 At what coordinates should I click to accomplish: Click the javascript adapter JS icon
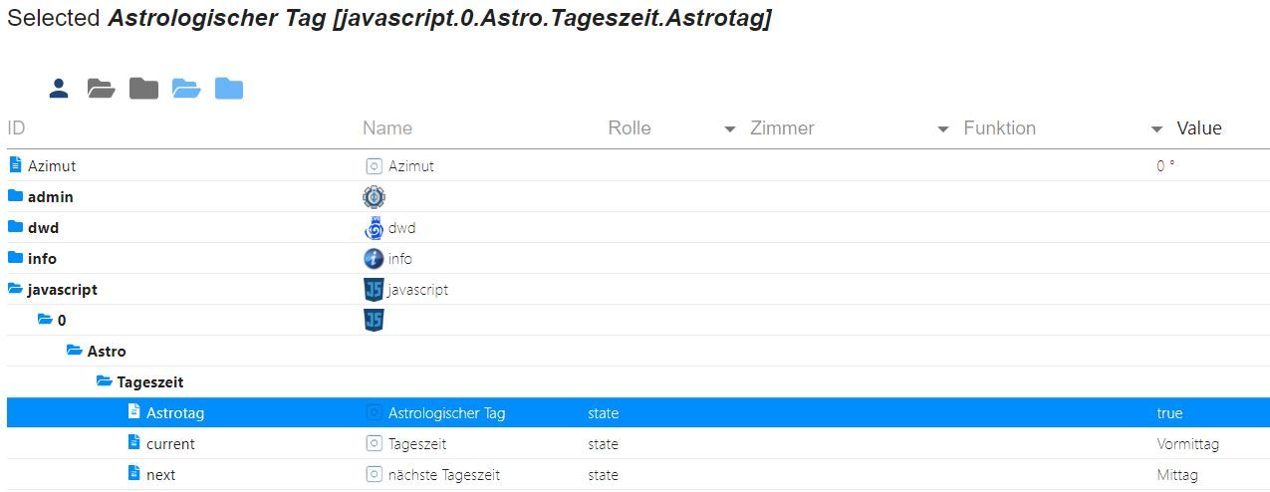(x=374, y=290)
